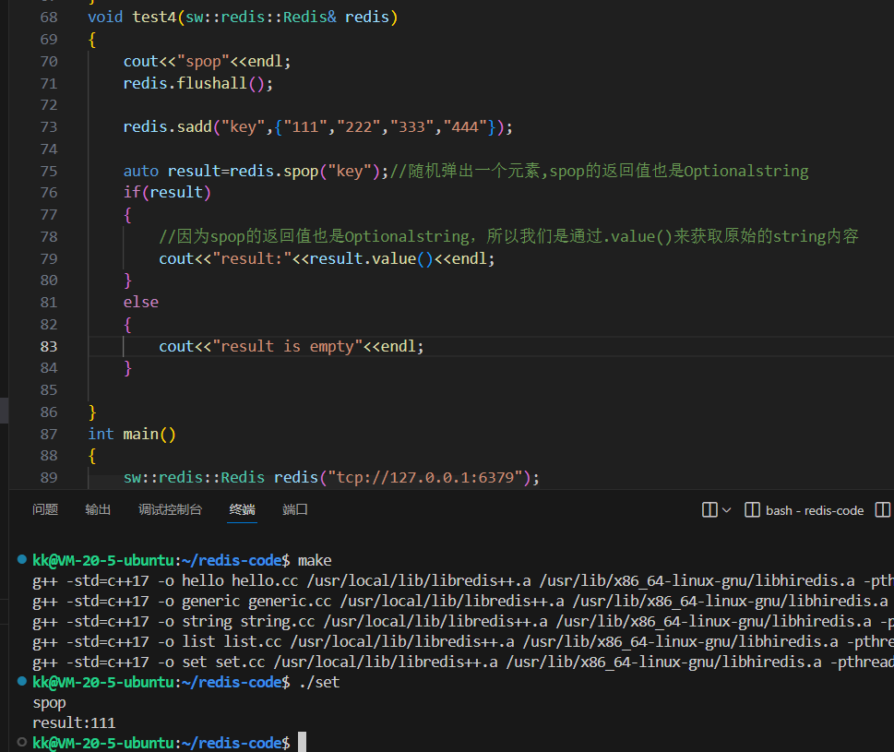Switch to the 输出 panel tab
Image resolution: width=894 pixels, height=752 pixels.
coord(98,509)
